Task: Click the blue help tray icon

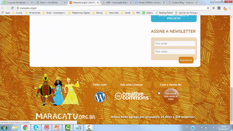Action: (x=193, y=128)
